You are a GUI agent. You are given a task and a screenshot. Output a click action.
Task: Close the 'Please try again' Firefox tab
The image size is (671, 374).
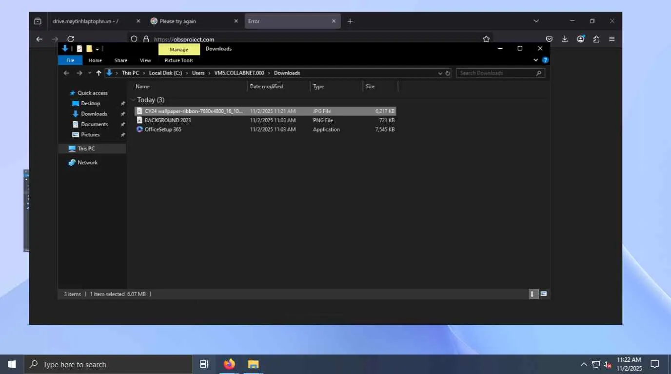coord(236,21)
